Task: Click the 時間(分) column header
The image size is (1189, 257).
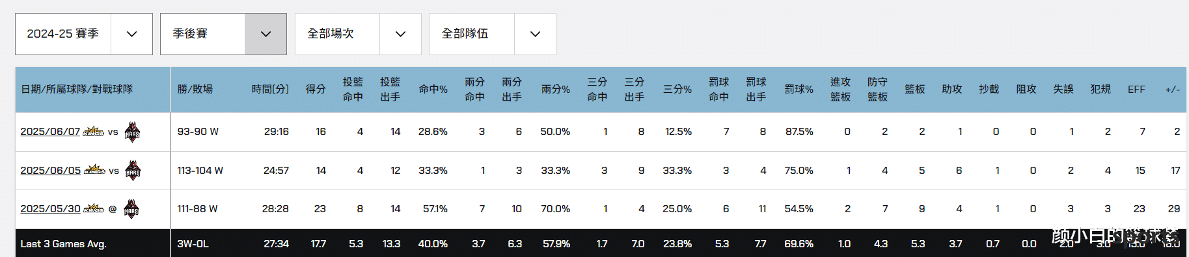Action: pyautogui.click(x=270, y=90)
